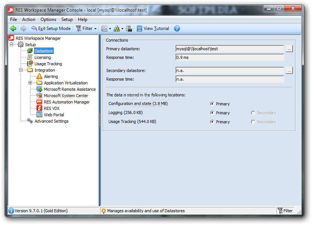The image size is (312, 225).
Task: Click the RES Workspace Manager root icon
Action: point(11,38)
